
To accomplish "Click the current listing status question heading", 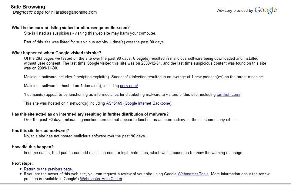I will pyautogui.click(x=71, y=28).
